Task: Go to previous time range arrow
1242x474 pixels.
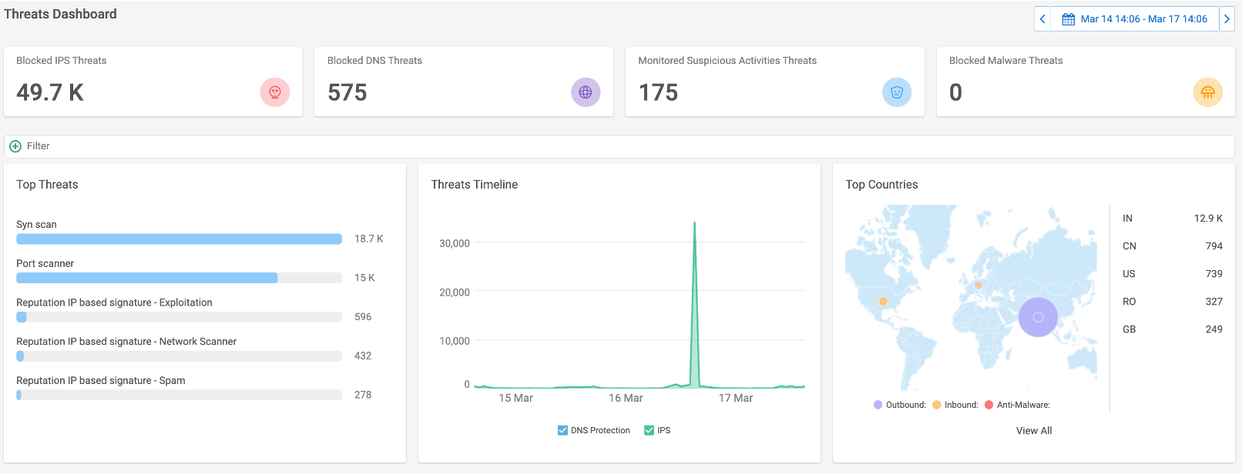Action: coord(1042,19)
